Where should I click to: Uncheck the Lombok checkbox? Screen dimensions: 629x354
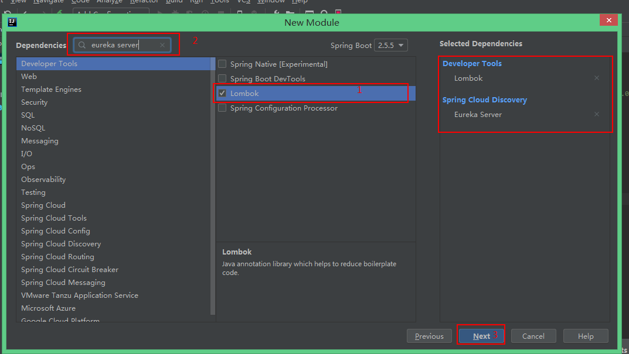point(222,93)
